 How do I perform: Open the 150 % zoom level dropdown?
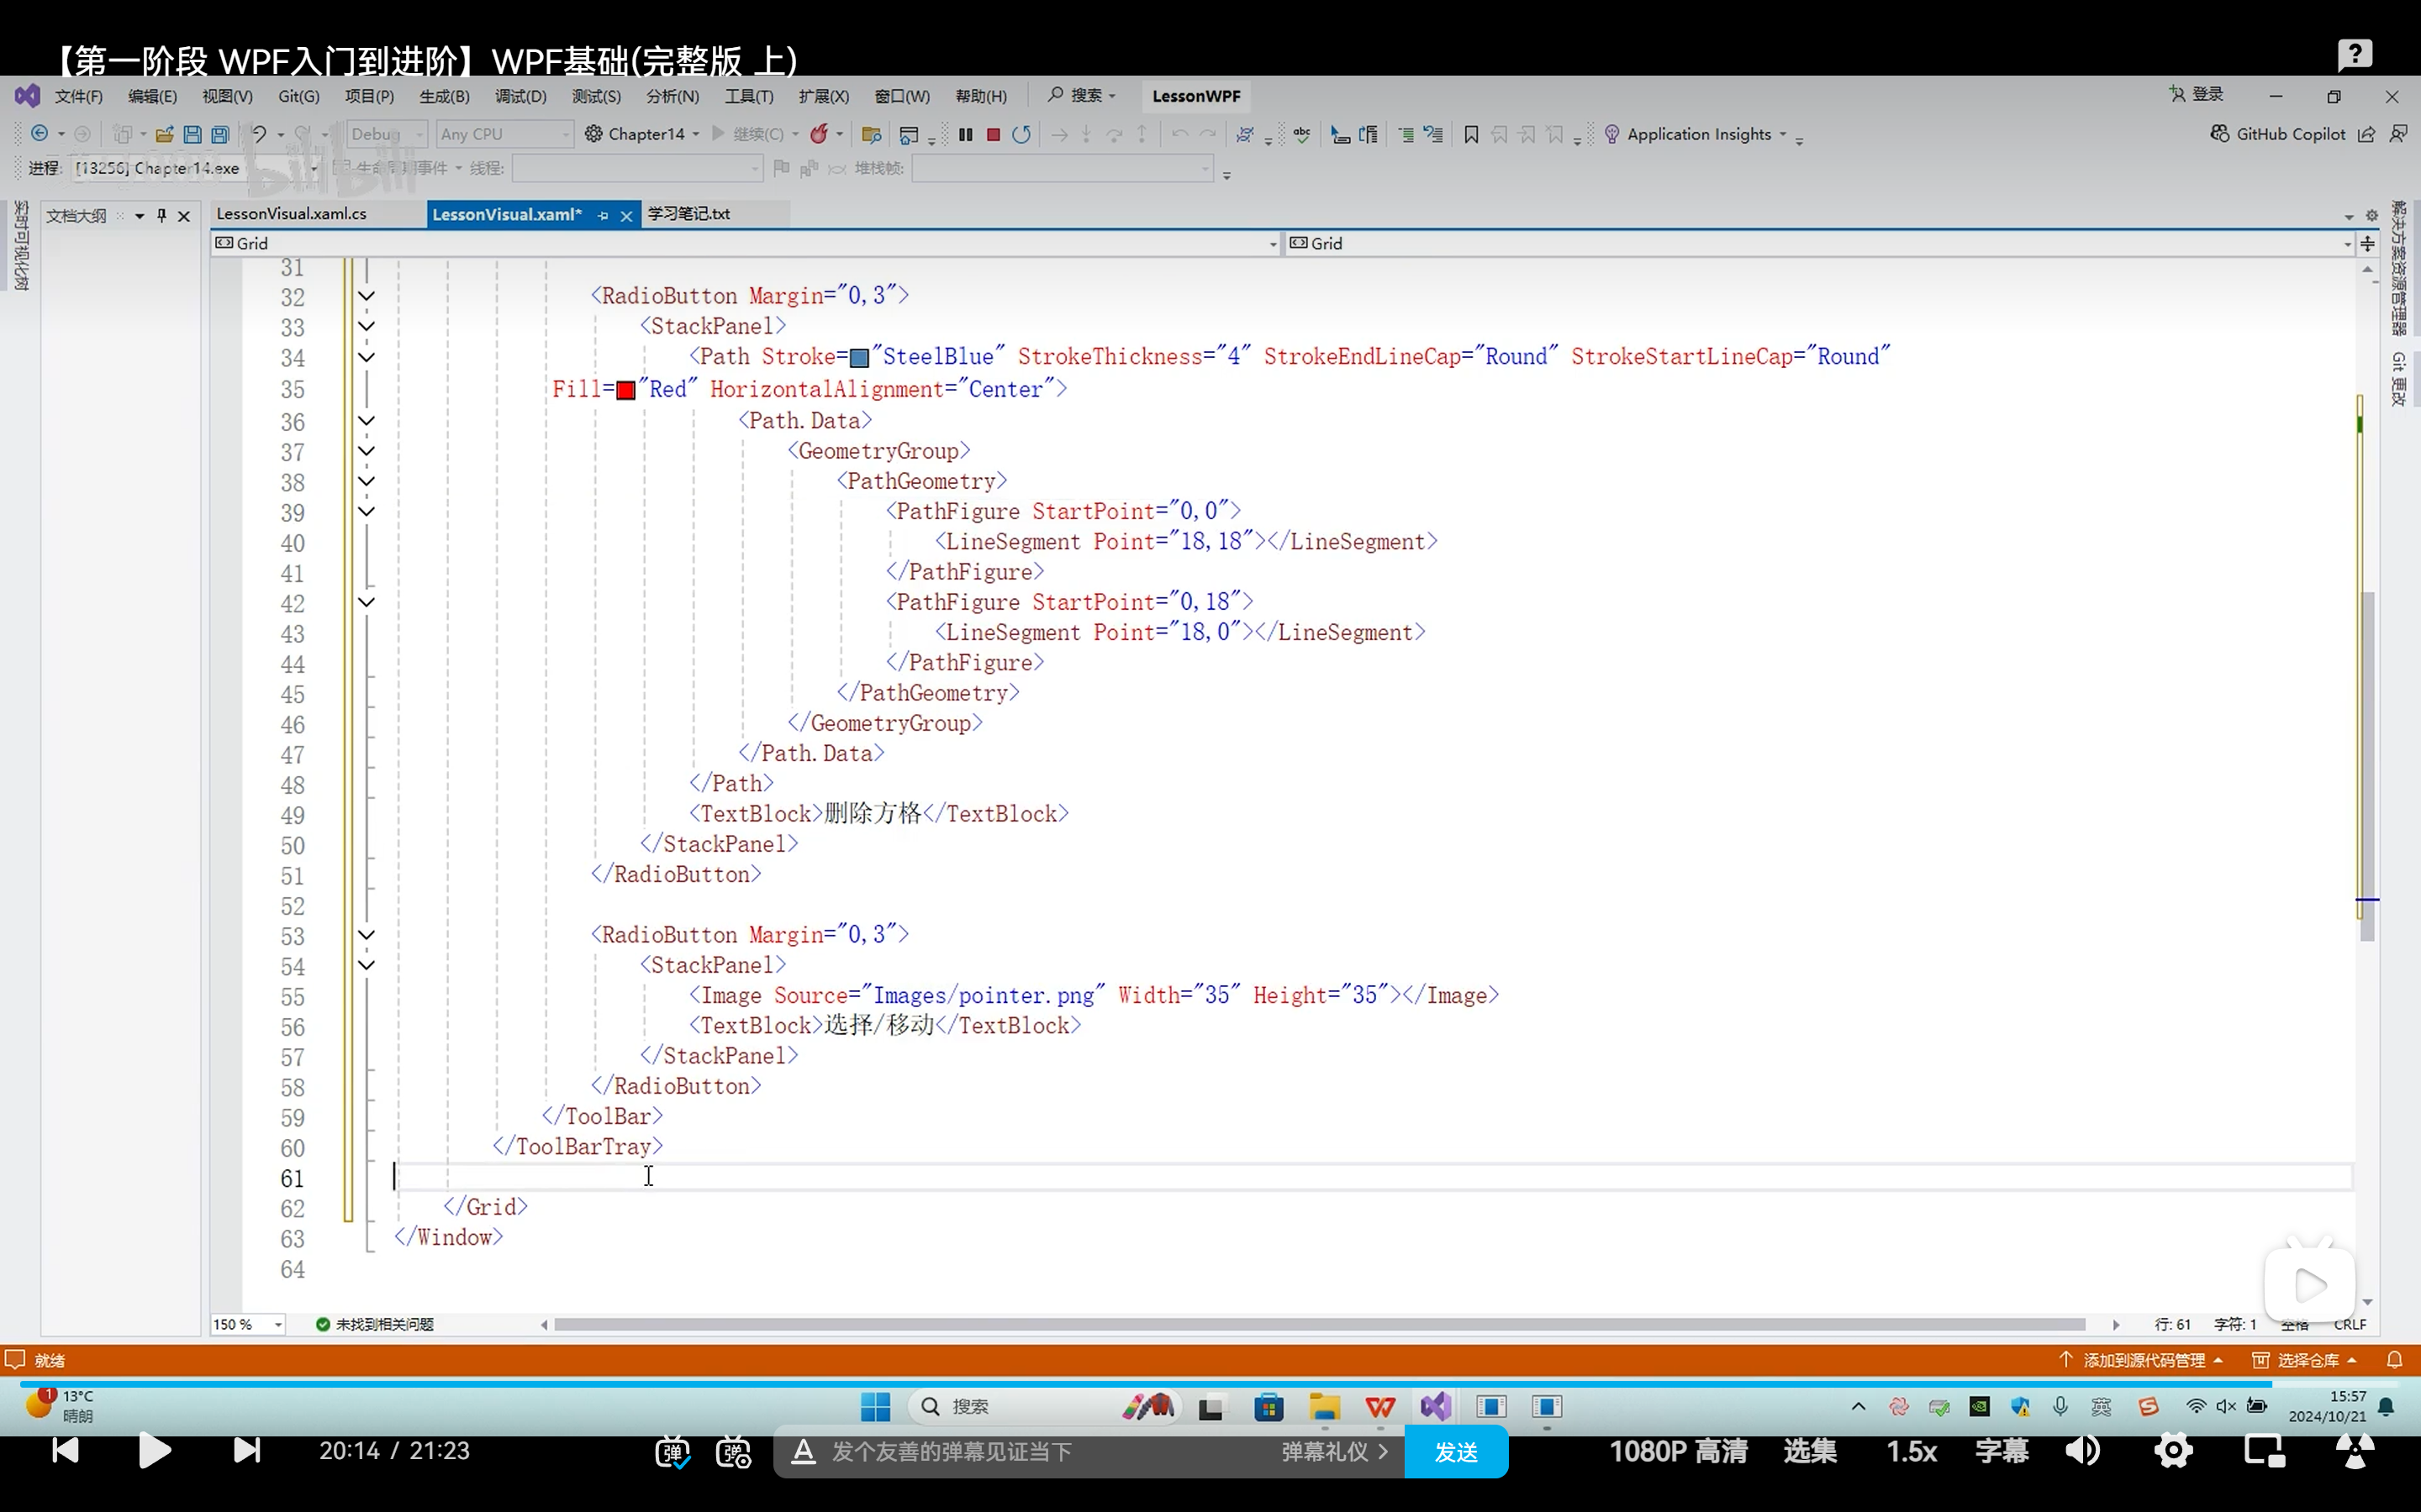coord(278,1324)
